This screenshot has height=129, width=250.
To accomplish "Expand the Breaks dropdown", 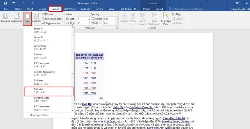I will tap(50, 14).
